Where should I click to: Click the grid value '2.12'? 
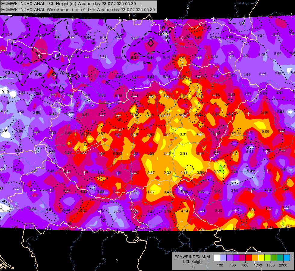pos(268,189)
